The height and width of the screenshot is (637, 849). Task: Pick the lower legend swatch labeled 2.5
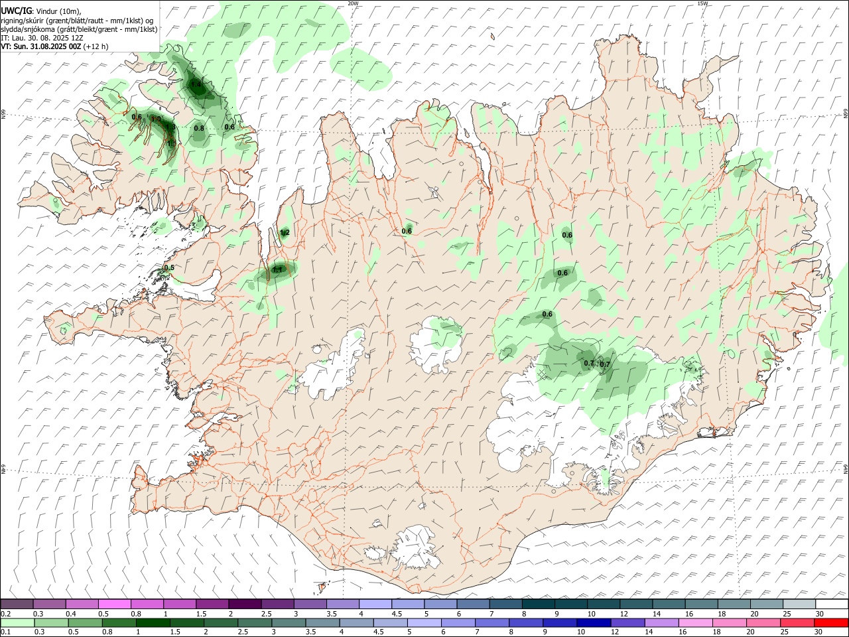[x=254, y=622]
